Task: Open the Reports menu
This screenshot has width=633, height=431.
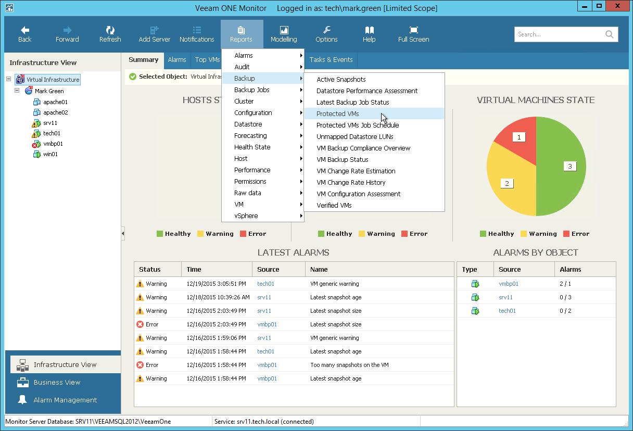Action: (241, 34)
